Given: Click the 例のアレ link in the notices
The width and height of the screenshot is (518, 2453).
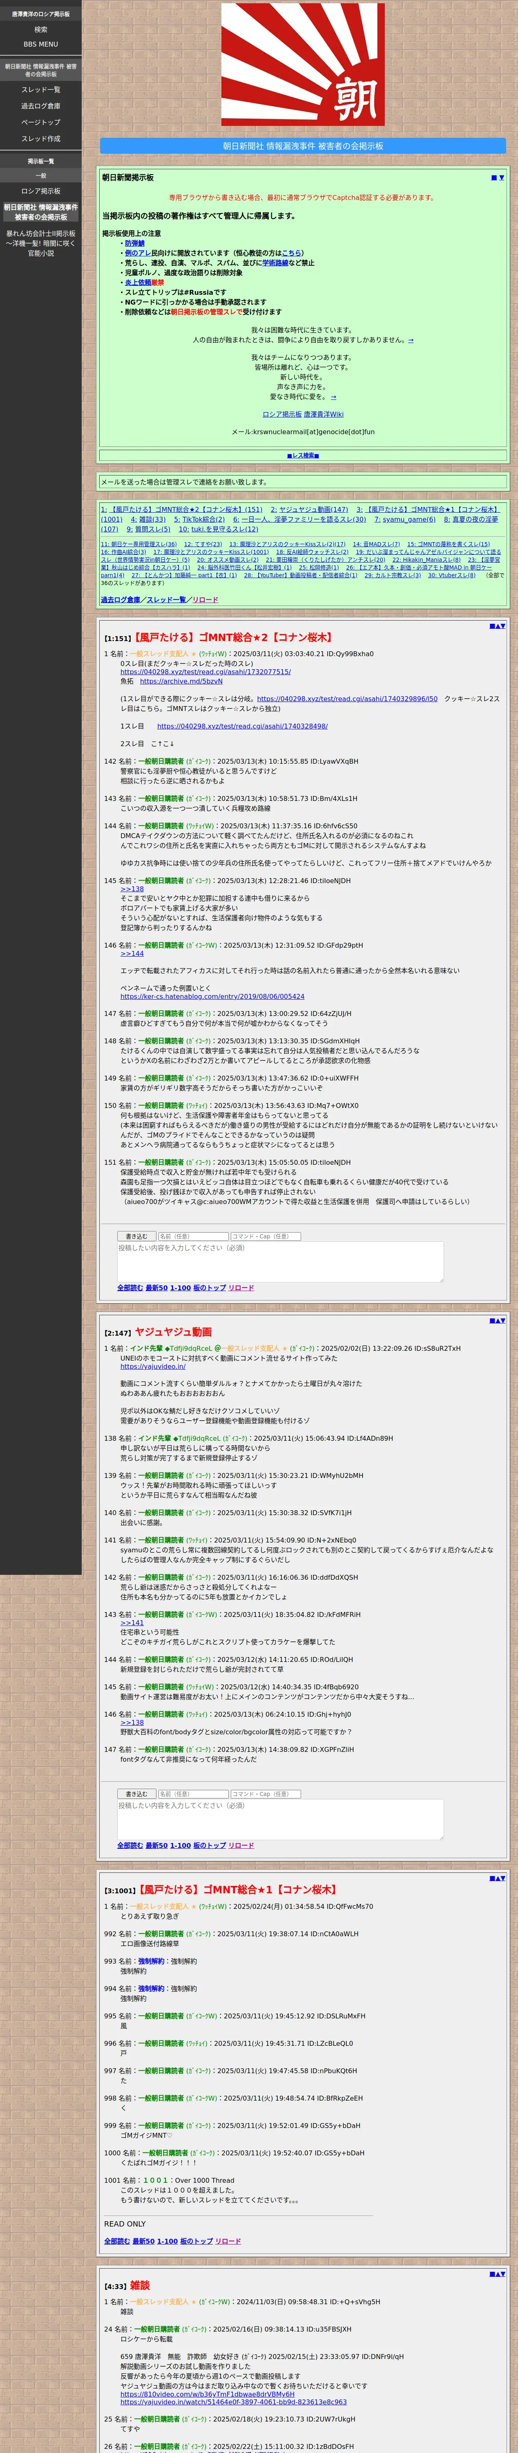Looking at the screenshot, I should (137, 253).
